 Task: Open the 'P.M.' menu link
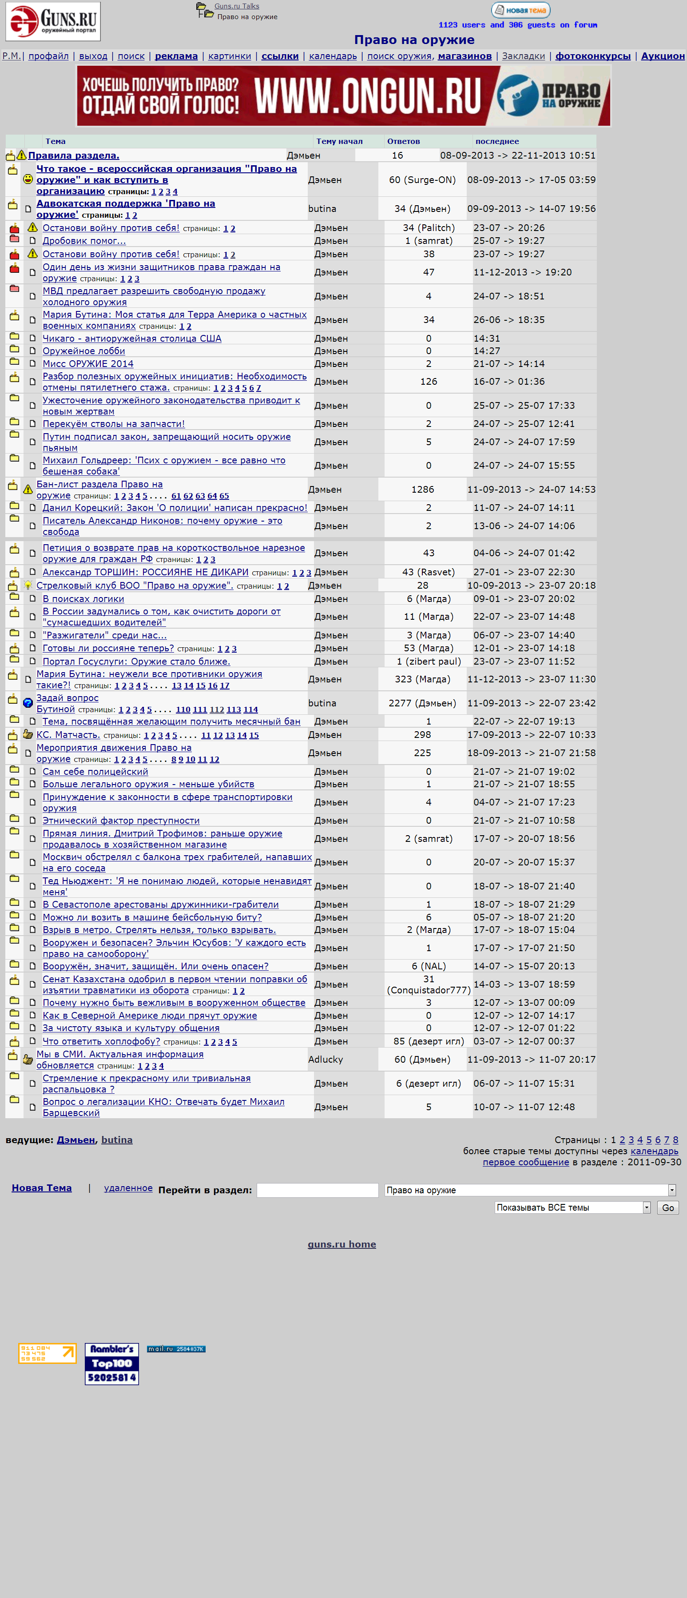coord(12,56)
